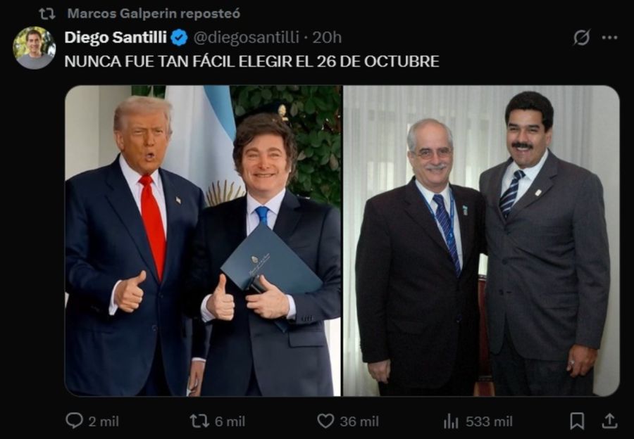Open the views bar-chart icon

(x=451, y=421)
